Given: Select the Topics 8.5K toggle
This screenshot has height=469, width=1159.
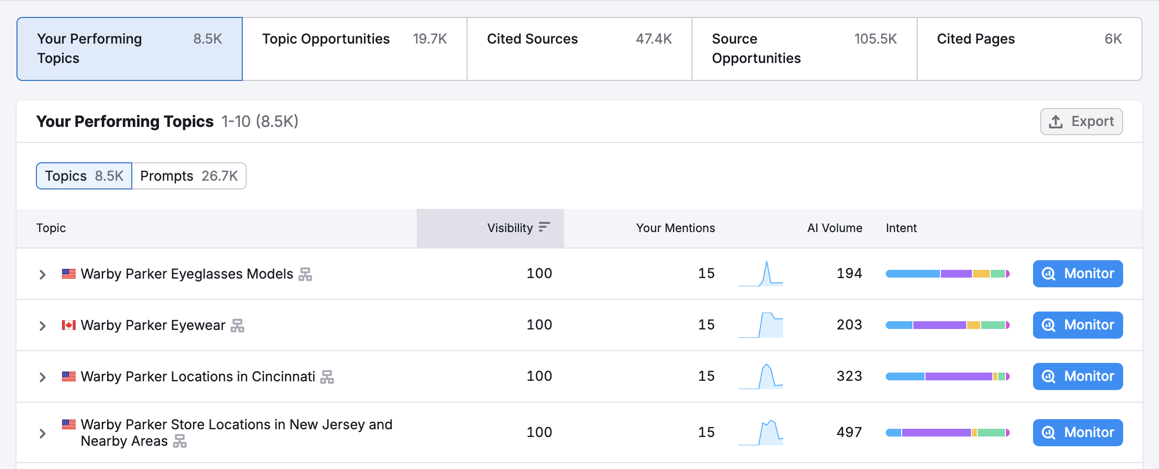Looking at the screenshot, I should click(83, 176).
